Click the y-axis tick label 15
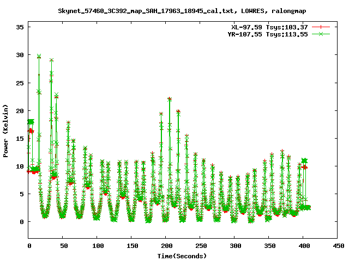The height and width of the screenshot is (261, 349). pyautogui.click(x=20, y=139)
